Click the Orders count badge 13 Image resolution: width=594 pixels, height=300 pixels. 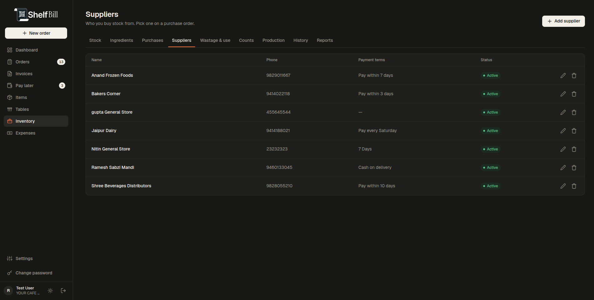[61, 62]
